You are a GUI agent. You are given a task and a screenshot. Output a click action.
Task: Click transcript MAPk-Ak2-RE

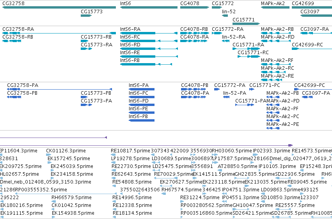coord(277,76)
